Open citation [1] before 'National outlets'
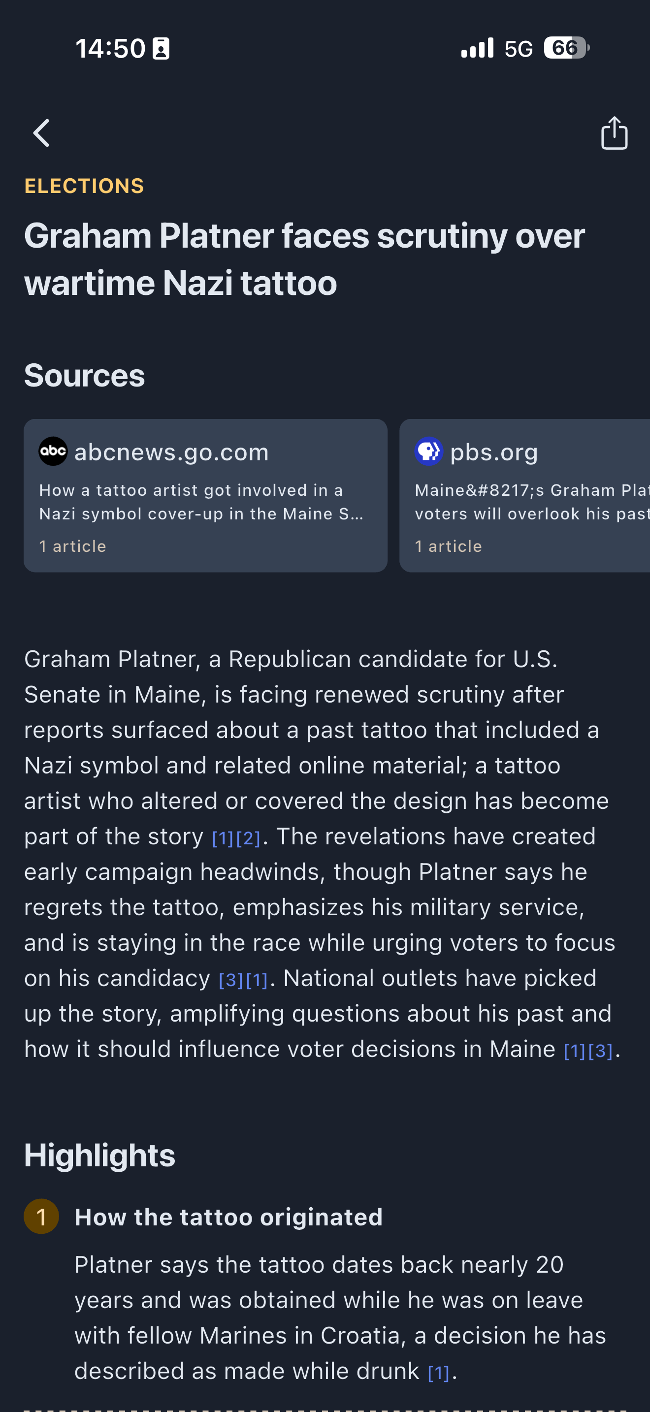The height and width of the screenshot is (1412, 650). (257, 980)
